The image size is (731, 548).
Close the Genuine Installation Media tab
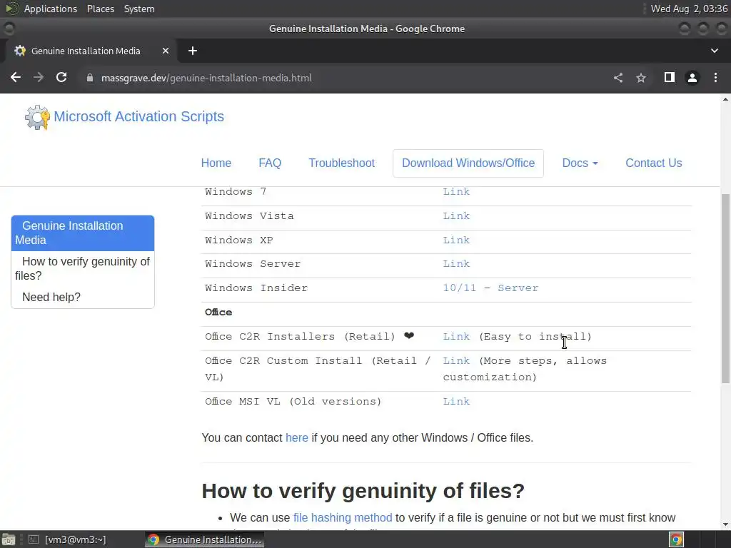coord(166,51)
